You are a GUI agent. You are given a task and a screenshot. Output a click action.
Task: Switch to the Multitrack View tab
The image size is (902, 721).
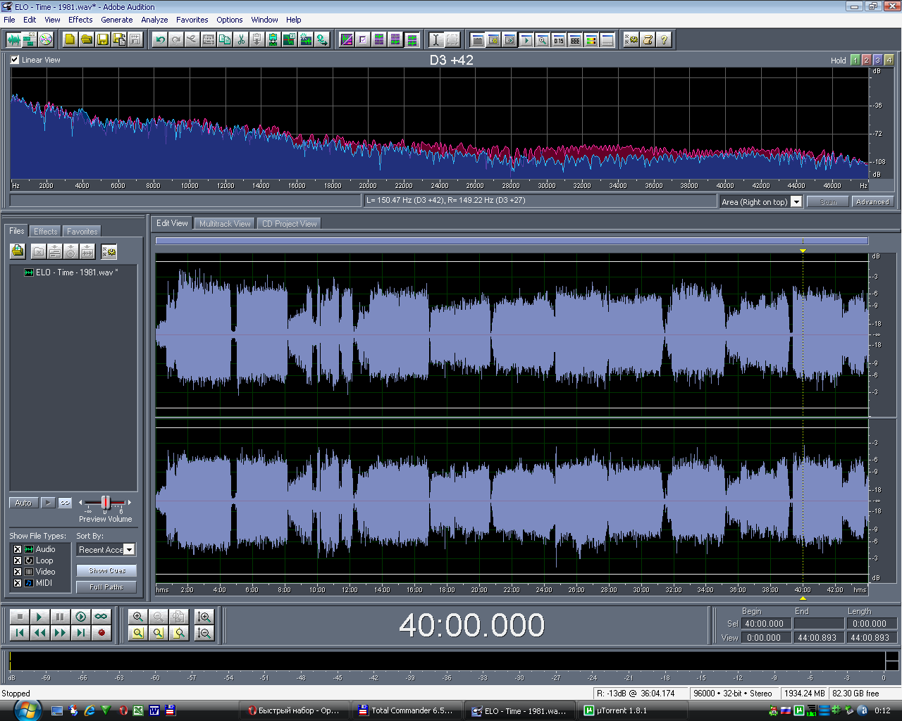click(225, 224)
